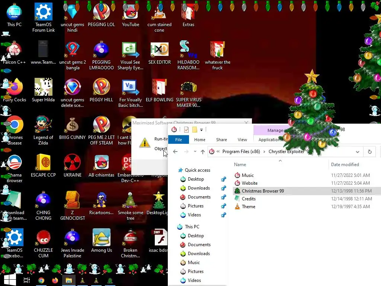Open Customize Quick Access Toolbar dropdown
Image resolution: width=381 pixels, height=286 pixels.
201,130
